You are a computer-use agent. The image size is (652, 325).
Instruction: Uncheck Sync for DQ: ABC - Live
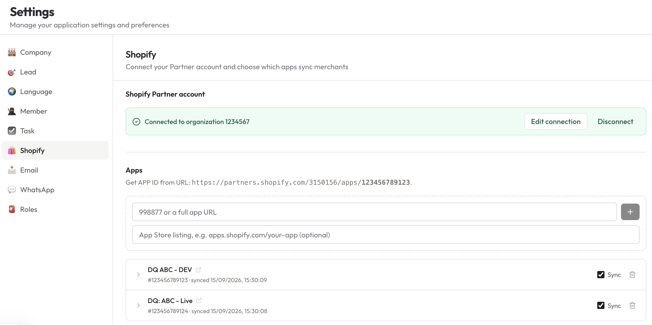[x=601, y=306]
